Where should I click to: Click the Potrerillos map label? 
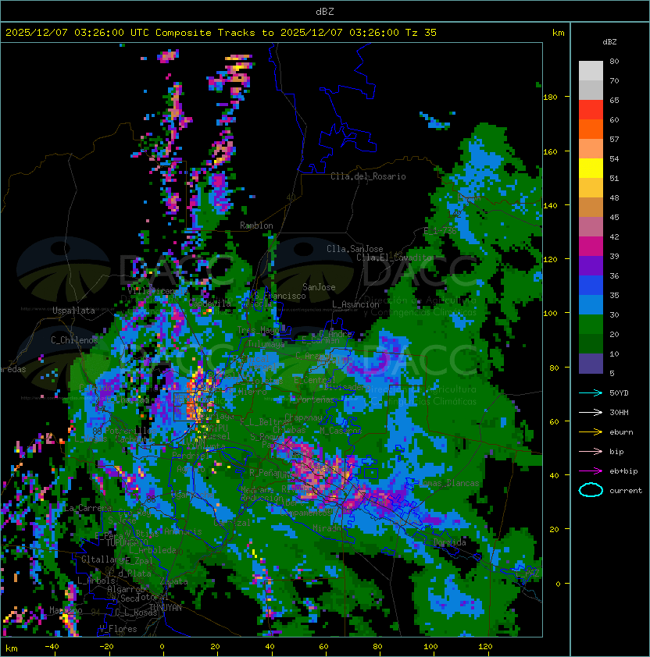[130, 431]
